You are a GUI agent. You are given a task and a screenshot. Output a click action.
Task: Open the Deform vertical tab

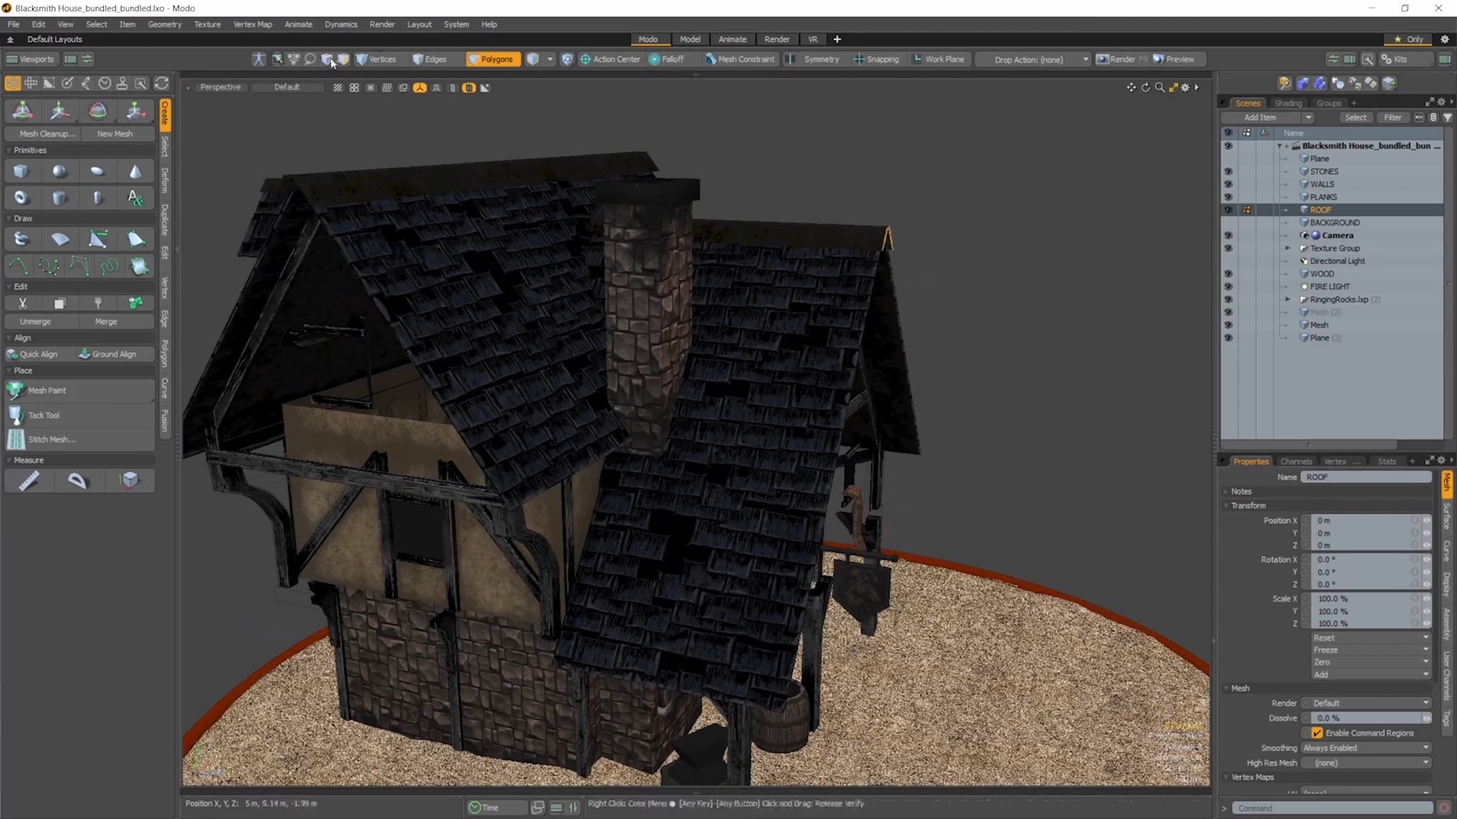[165, 180]
